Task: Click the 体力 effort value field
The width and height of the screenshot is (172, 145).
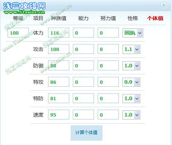Action: pyautogui.click(x=108, y=32)
